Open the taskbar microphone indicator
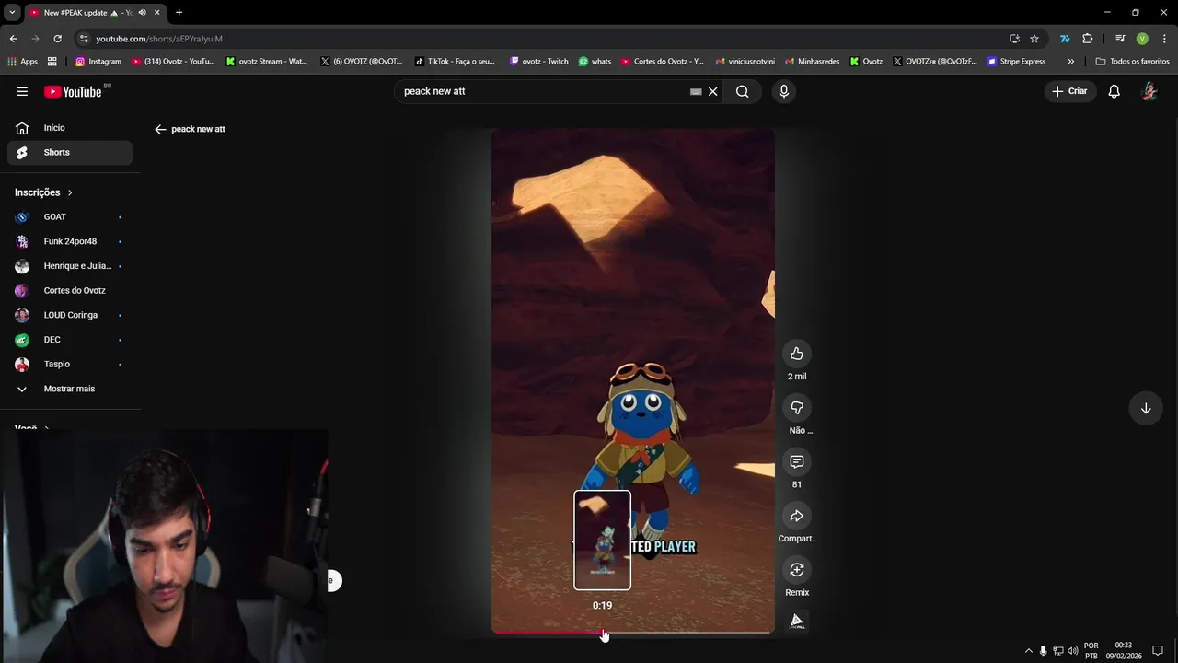 coord(1043,651)
